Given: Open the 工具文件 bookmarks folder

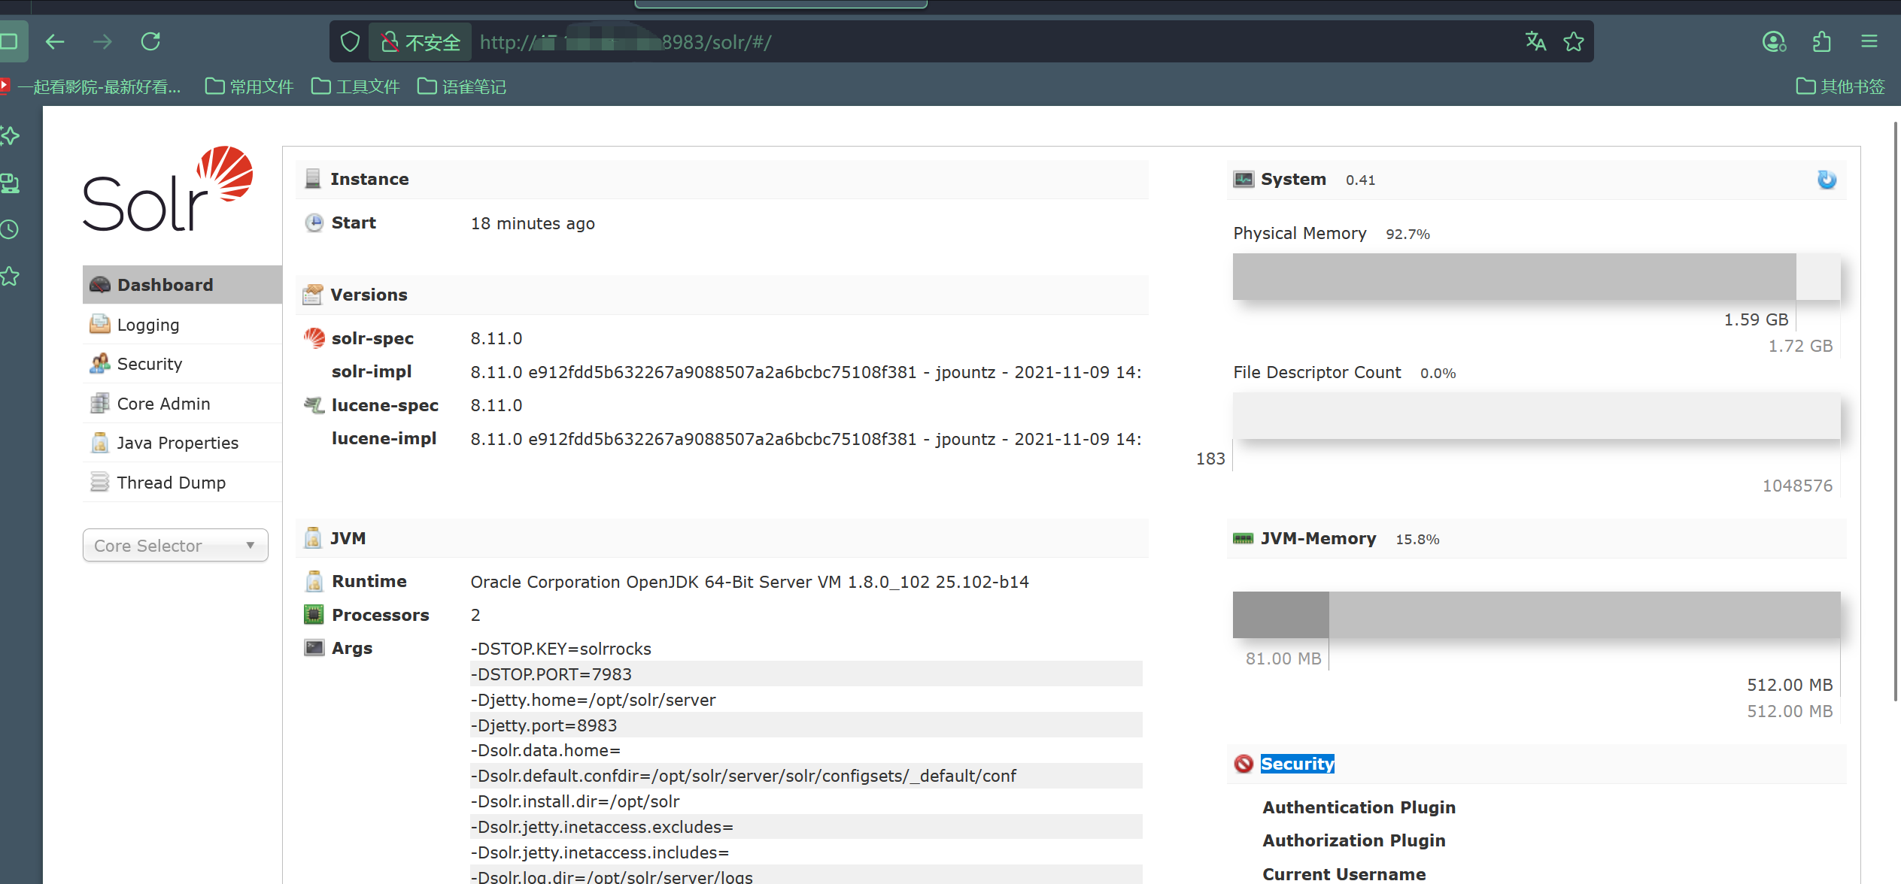Looking at the screenshot, I should pos(355,86).
